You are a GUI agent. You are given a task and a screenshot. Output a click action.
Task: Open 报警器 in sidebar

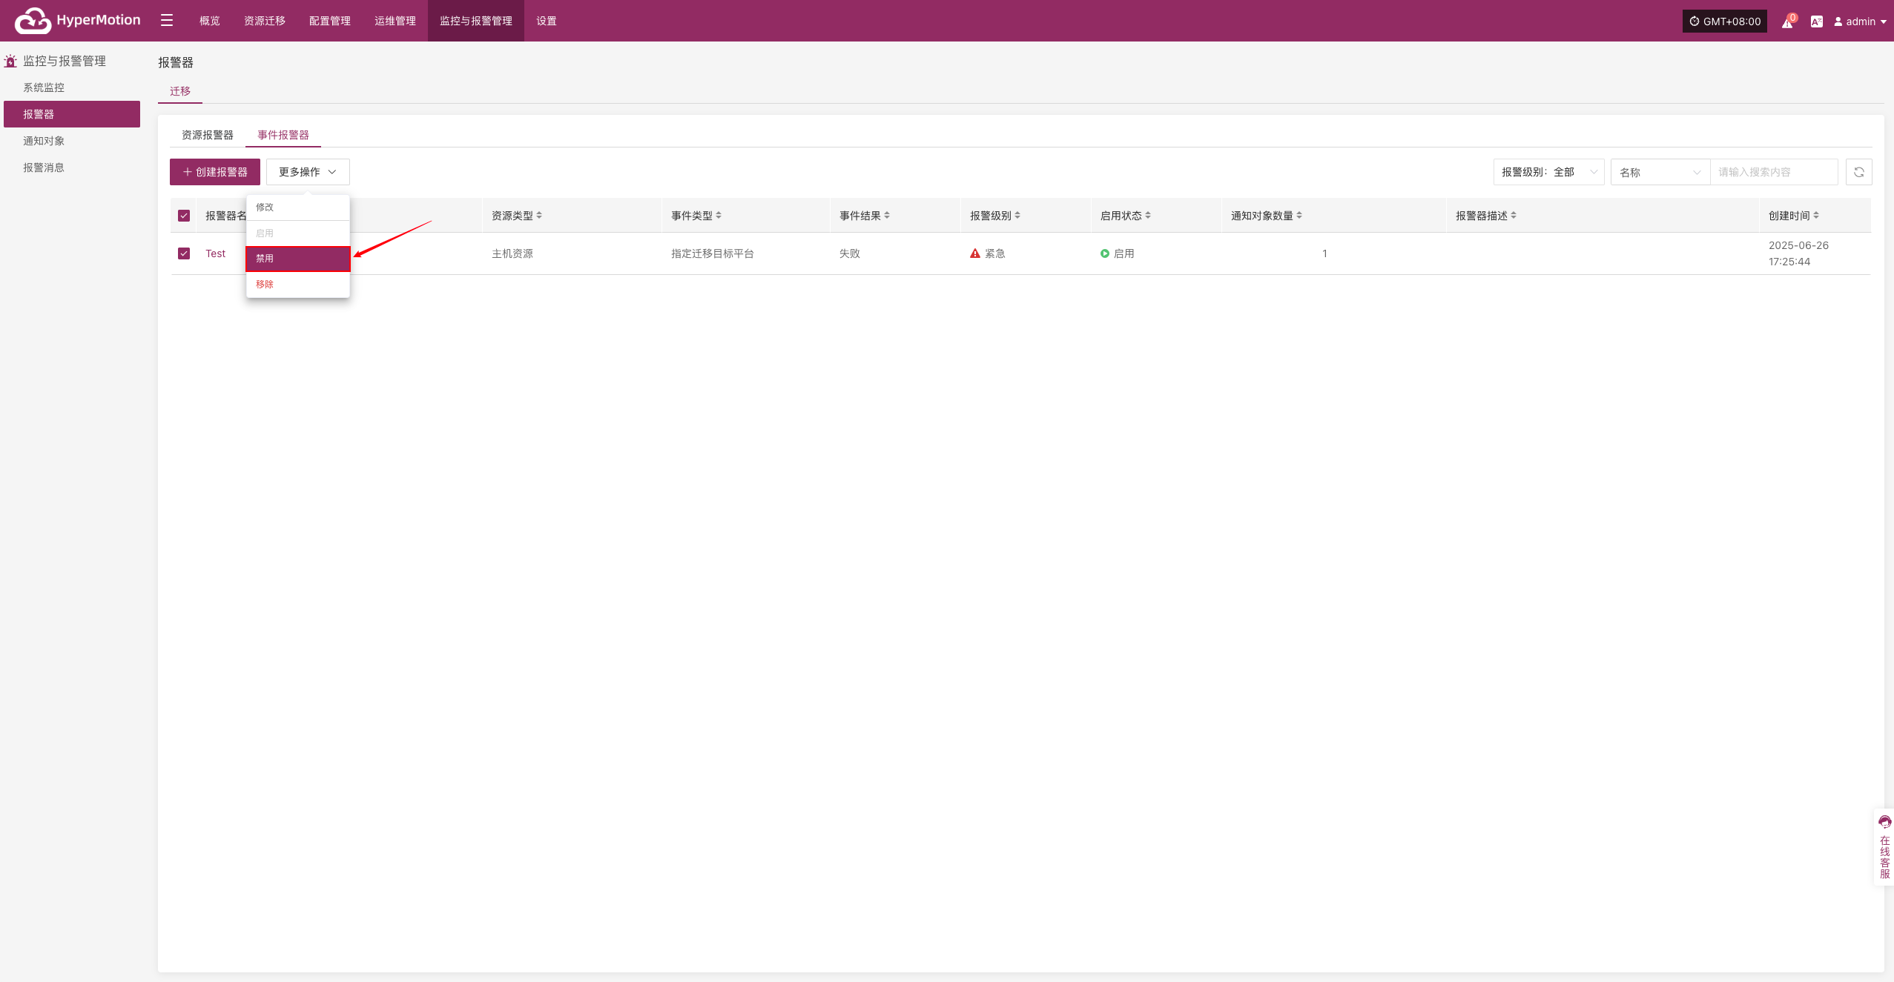(x=72, y=114)
